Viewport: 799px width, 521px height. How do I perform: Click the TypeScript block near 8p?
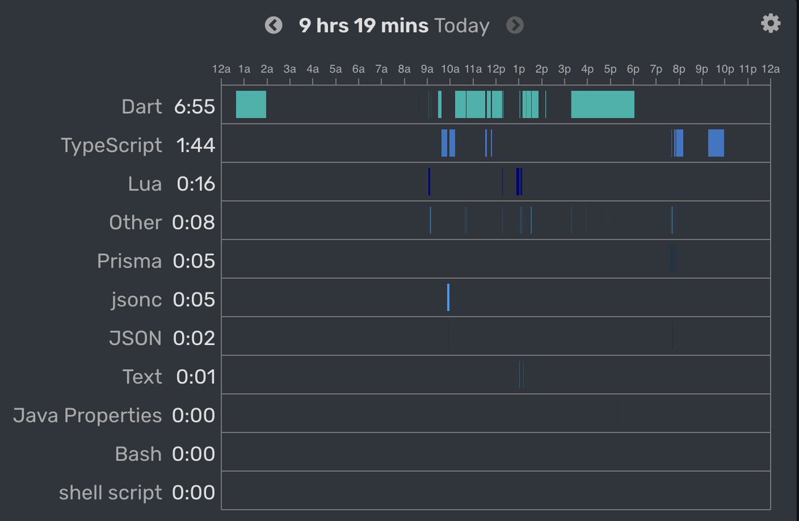(679, 143)
